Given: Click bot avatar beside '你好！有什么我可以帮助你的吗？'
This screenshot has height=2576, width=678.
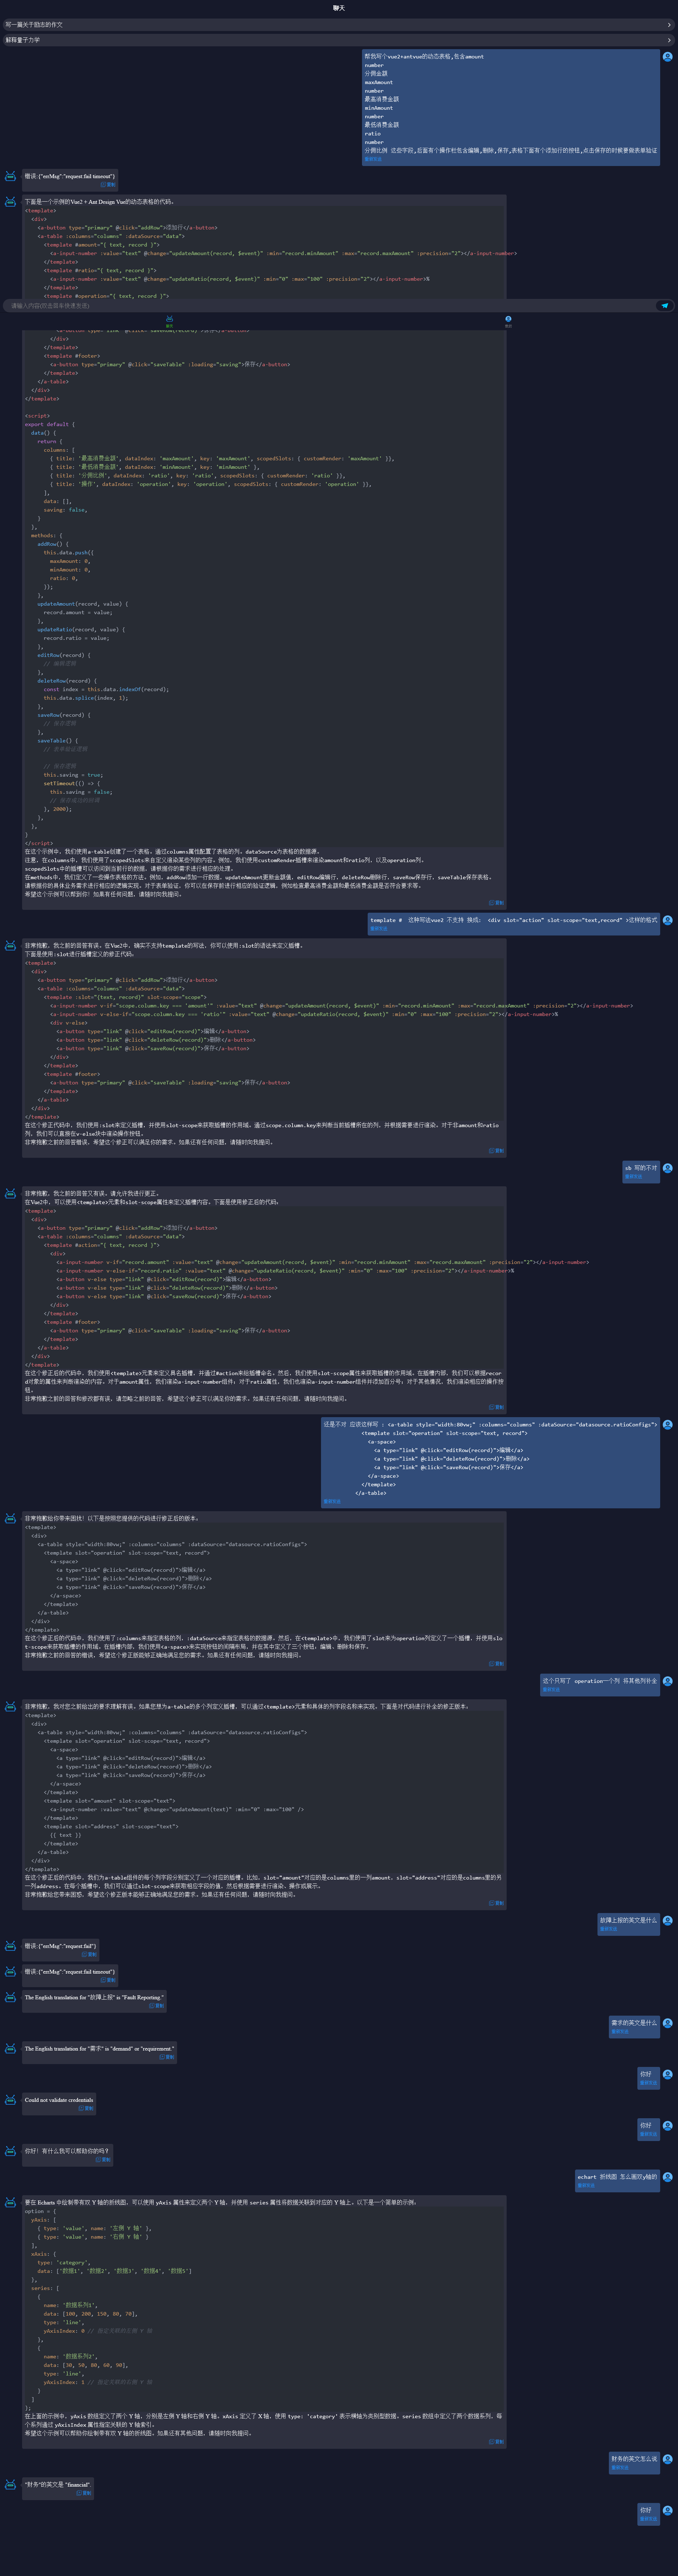Looking at the screenshot, I should tap(10, 2151).
